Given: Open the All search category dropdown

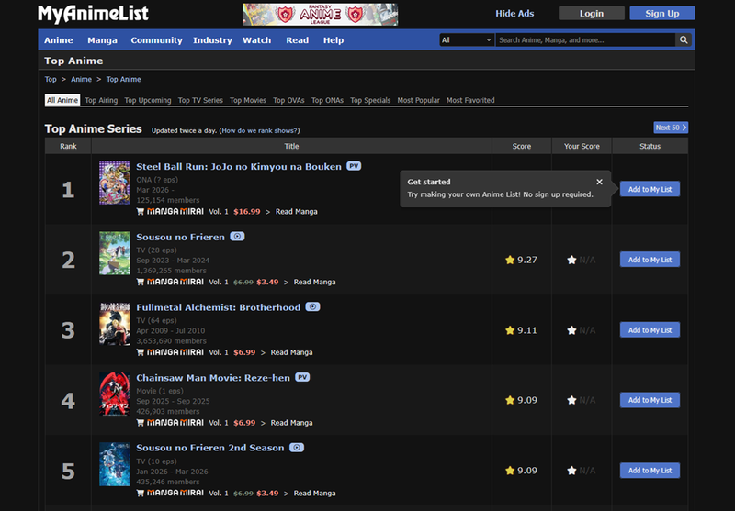Looking at the screenshot, I should pos(466,40).
